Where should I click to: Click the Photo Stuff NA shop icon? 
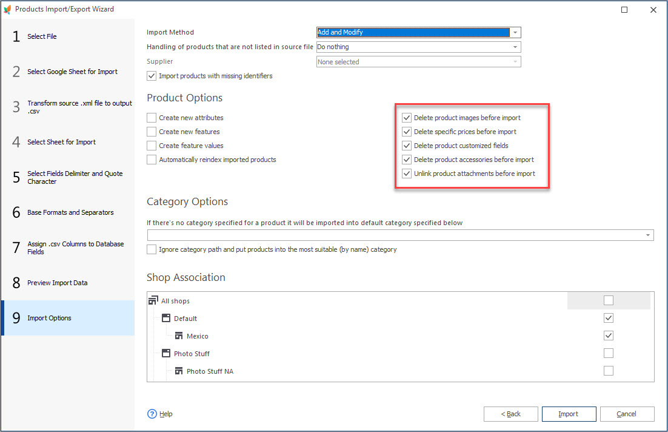[179, 371]
